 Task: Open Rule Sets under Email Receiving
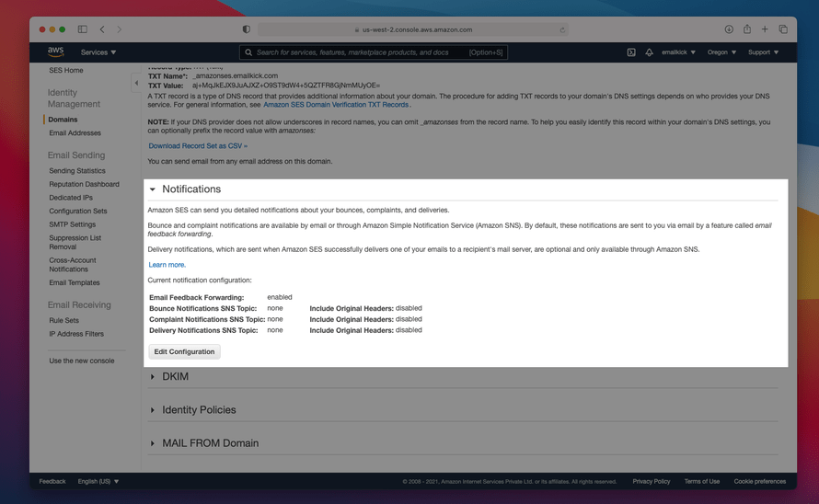63,320
